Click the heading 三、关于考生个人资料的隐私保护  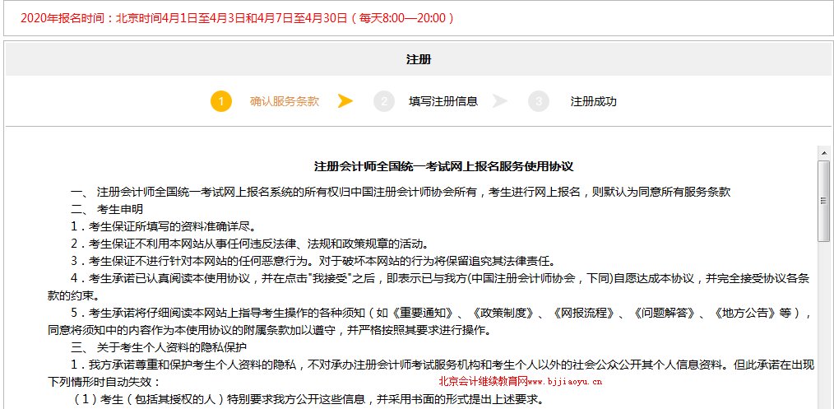(x=159, y=348)
